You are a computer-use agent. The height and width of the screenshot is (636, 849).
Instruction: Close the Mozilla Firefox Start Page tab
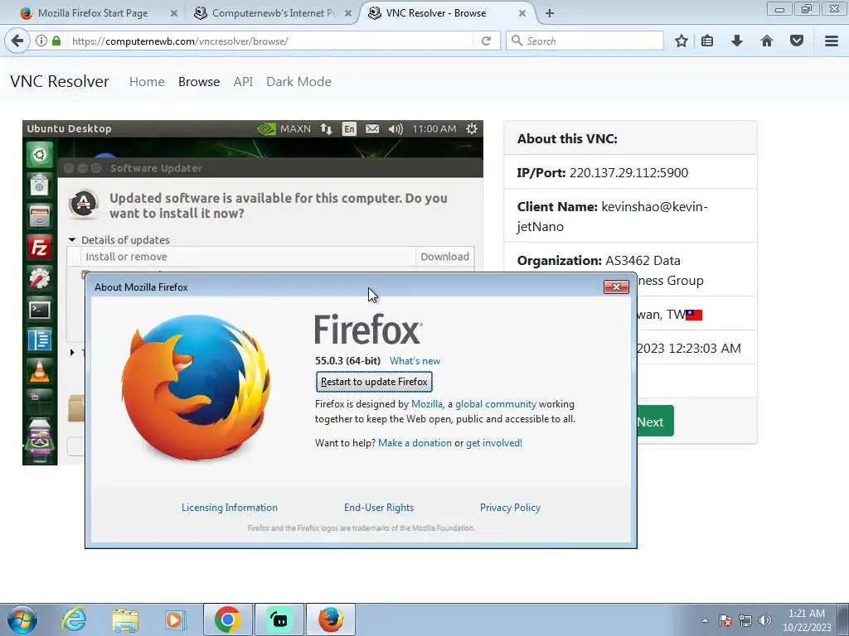tap(174, 13)
